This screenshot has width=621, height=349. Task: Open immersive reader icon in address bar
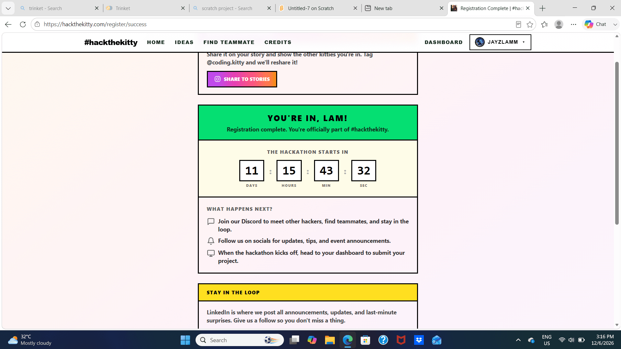coord(518,24)
